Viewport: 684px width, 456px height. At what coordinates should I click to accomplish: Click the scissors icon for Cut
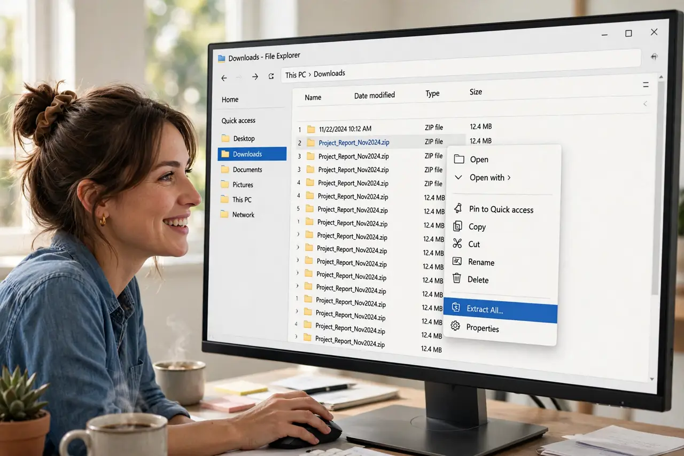[x=457, y=243]
